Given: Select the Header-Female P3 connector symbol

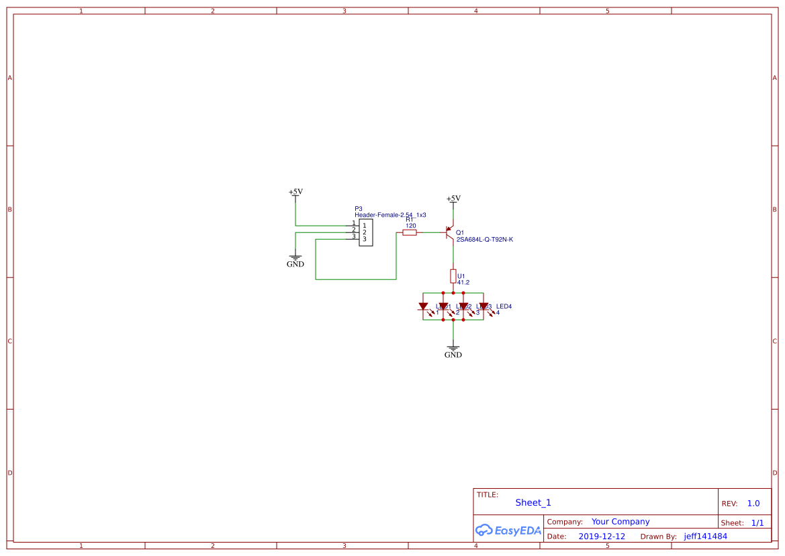Looking at the screenshot, I should pos(366,231).
